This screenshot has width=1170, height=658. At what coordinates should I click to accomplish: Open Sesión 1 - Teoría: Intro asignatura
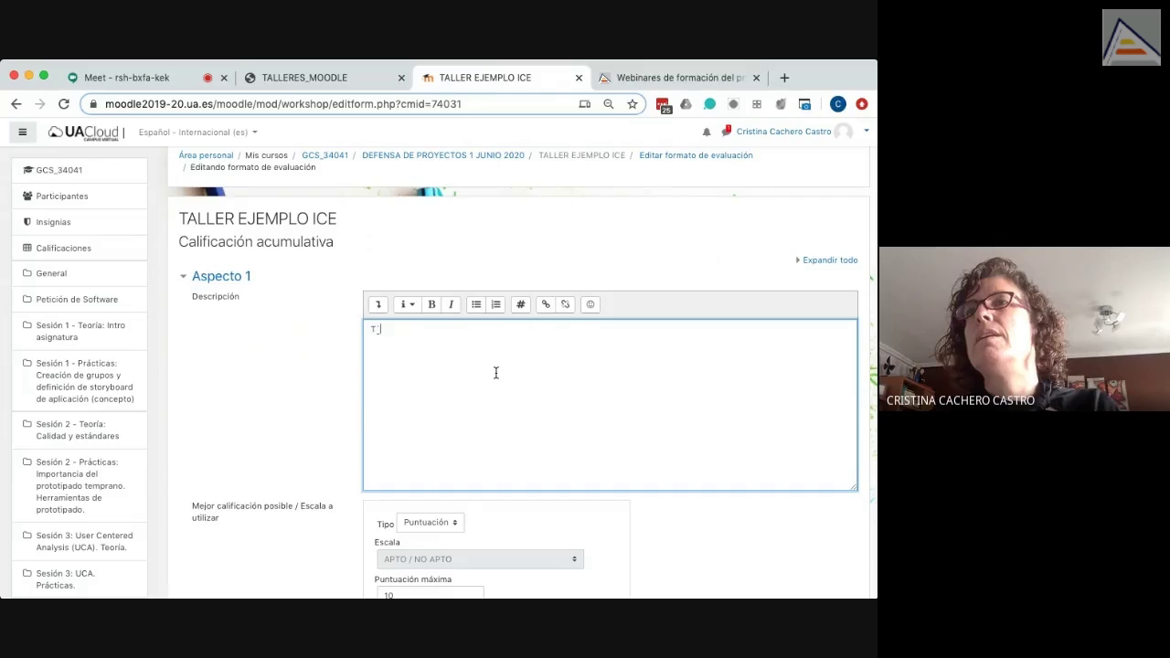click(79, 331)
